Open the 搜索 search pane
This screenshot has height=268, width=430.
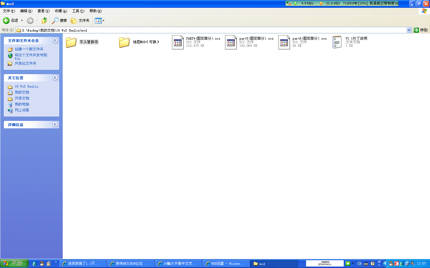(59, 21)
